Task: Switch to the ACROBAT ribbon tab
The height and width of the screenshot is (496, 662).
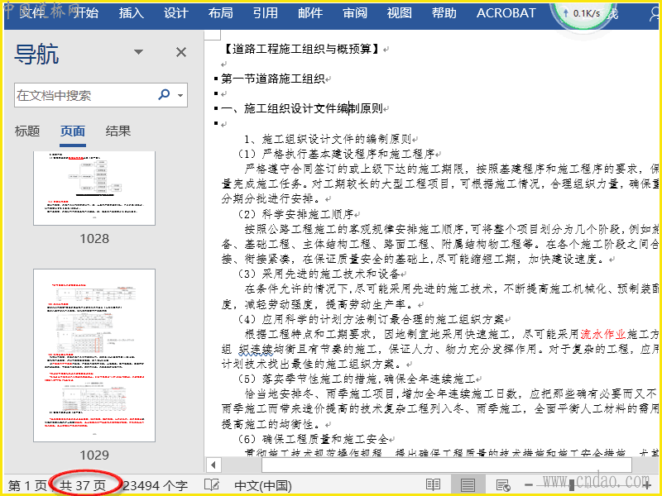Action: pyautogui.click(x=506, y=12)
